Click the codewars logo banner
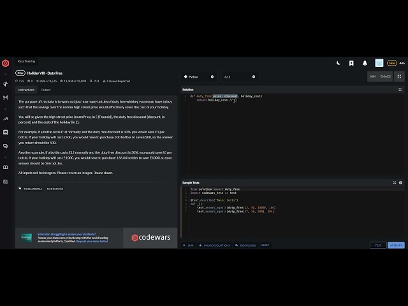Viewport: 408px width, 306px height. (150, 237)
